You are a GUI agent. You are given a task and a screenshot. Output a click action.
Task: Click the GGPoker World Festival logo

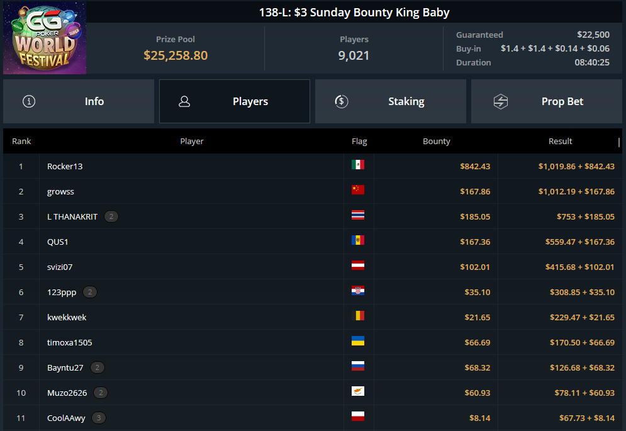(x=44, y=38)
